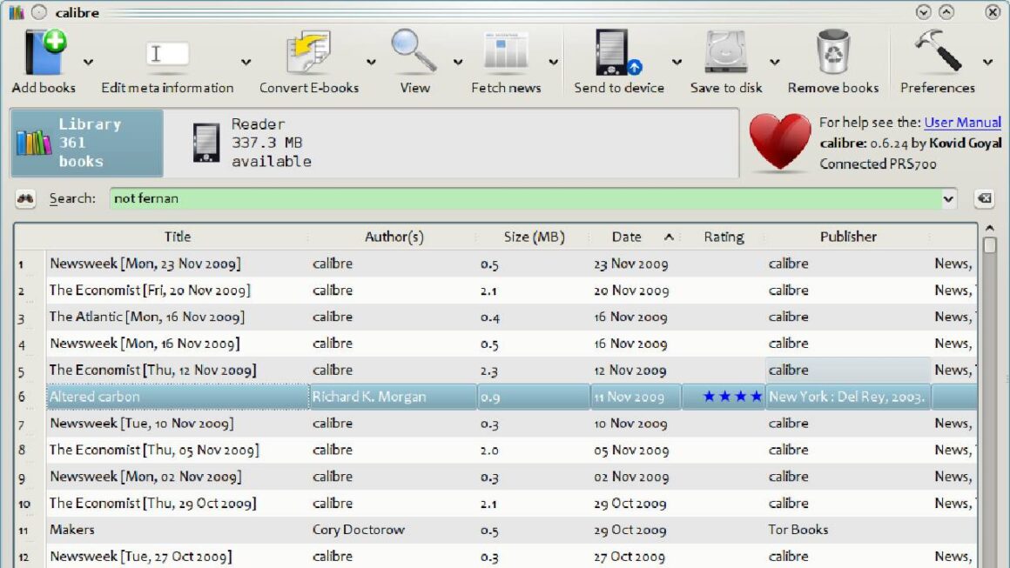Click the scroll up arrow of book list

(990, 229)
